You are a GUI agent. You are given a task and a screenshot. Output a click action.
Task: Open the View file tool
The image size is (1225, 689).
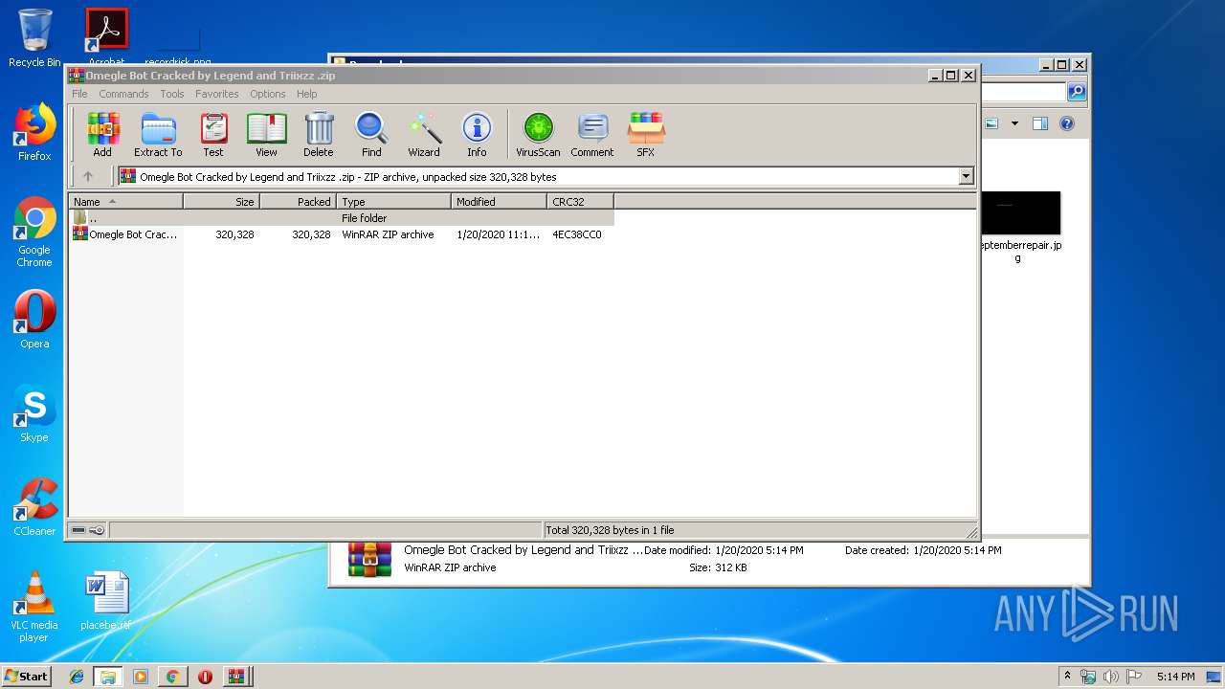[266, 135]
